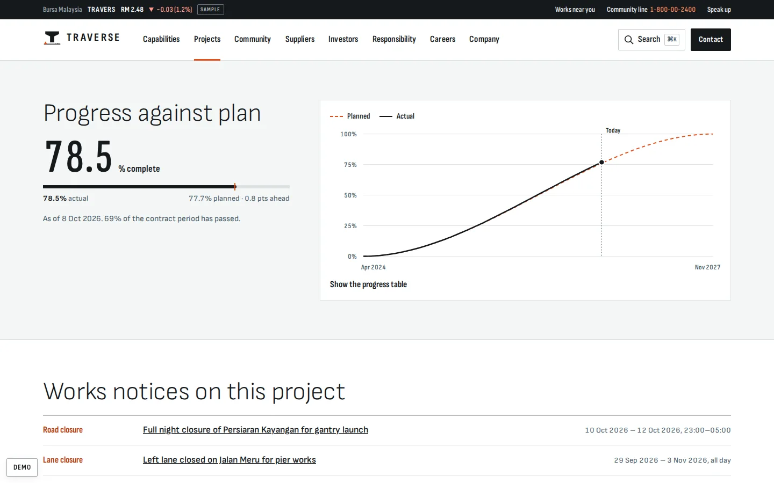Open the Jalan Meru left lane closure notice
Viewport: 774px width, 483px height.
230,460
